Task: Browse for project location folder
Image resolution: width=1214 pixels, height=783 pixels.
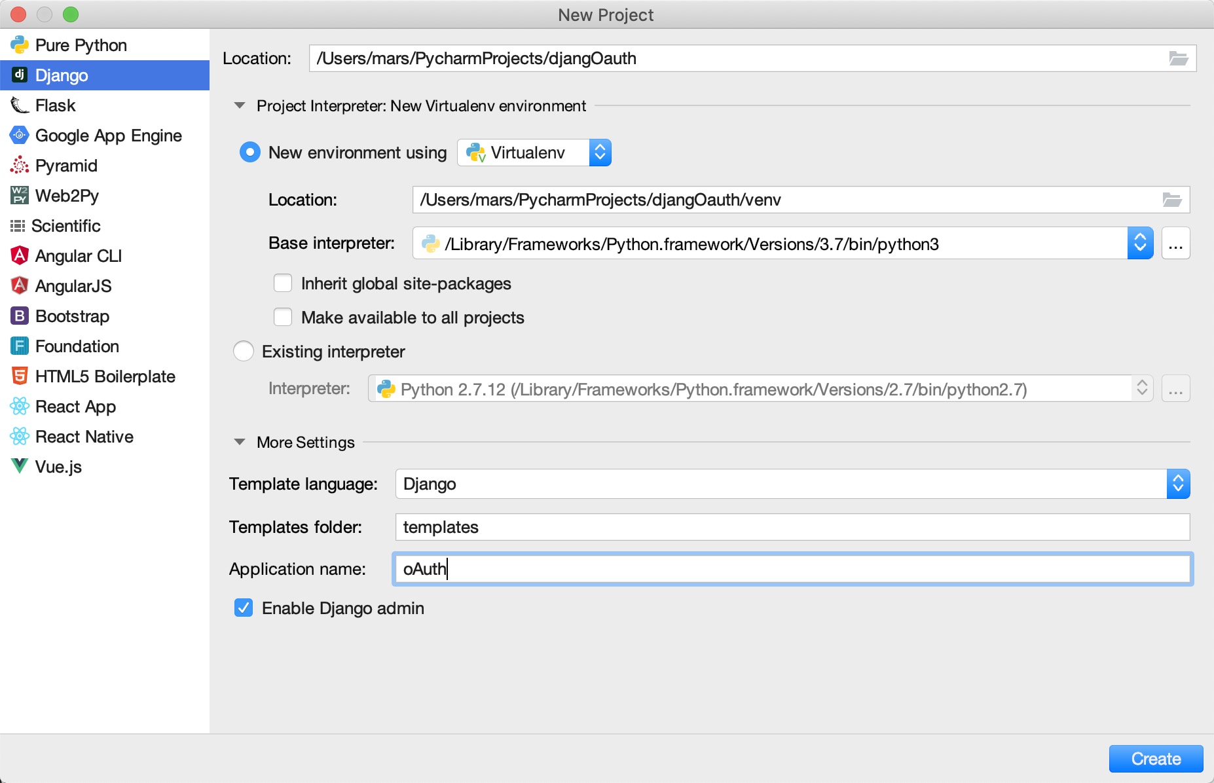Action: pyautogui.click(x=1179, y=58)
